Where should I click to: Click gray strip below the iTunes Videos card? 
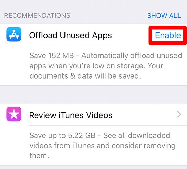click(x=94, y=167)
